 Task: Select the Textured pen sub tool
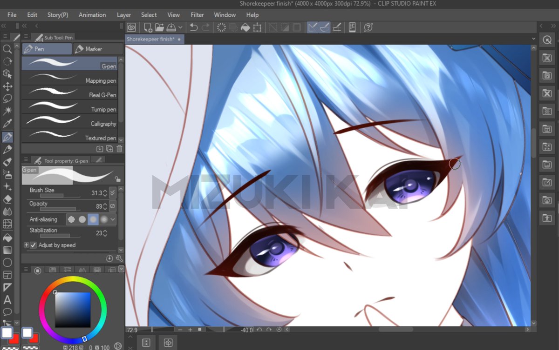[70, 135]
